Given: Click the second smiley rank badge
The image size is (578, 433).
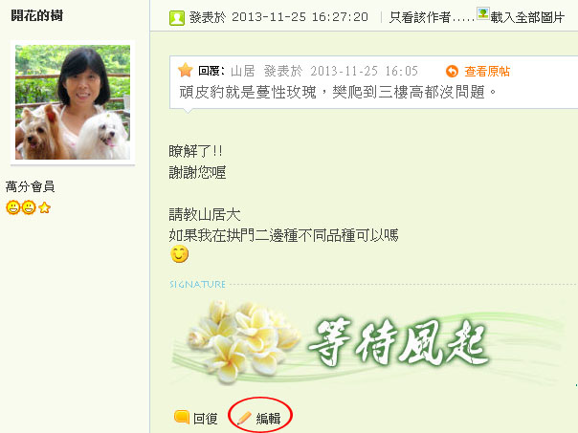Looking at the screenshot, I should [29, 207].
